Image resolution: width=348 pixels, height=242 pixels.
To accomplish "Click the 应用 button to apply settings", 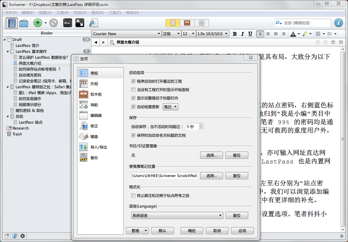I will (242, 231).
